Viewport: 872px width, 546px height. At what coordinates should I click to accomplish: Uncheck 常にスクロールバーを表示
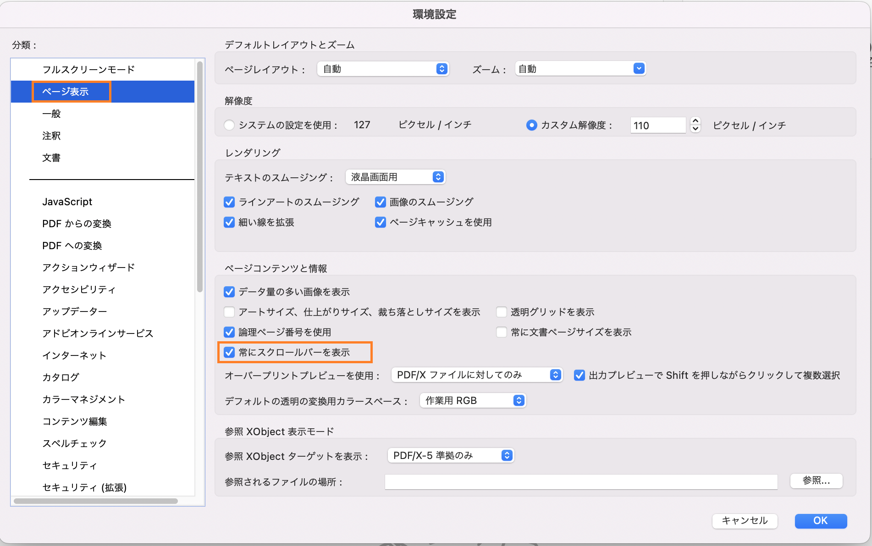229,352
